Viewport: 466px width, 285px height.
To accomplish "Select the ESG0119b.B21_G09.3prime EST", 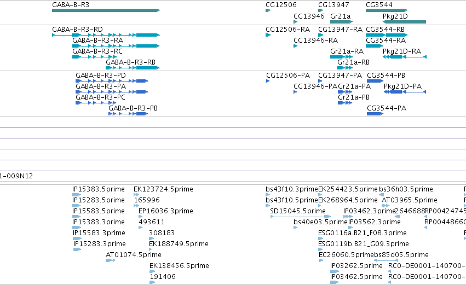I will pos(320,249).
